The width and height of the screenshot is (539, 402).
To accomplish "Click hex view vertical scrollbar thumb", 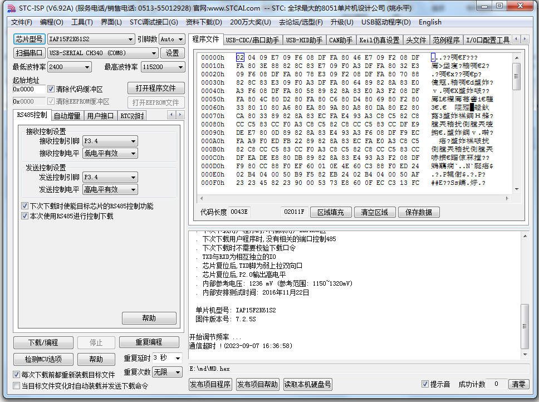I will pyautogui.click(x=516, y=76).
